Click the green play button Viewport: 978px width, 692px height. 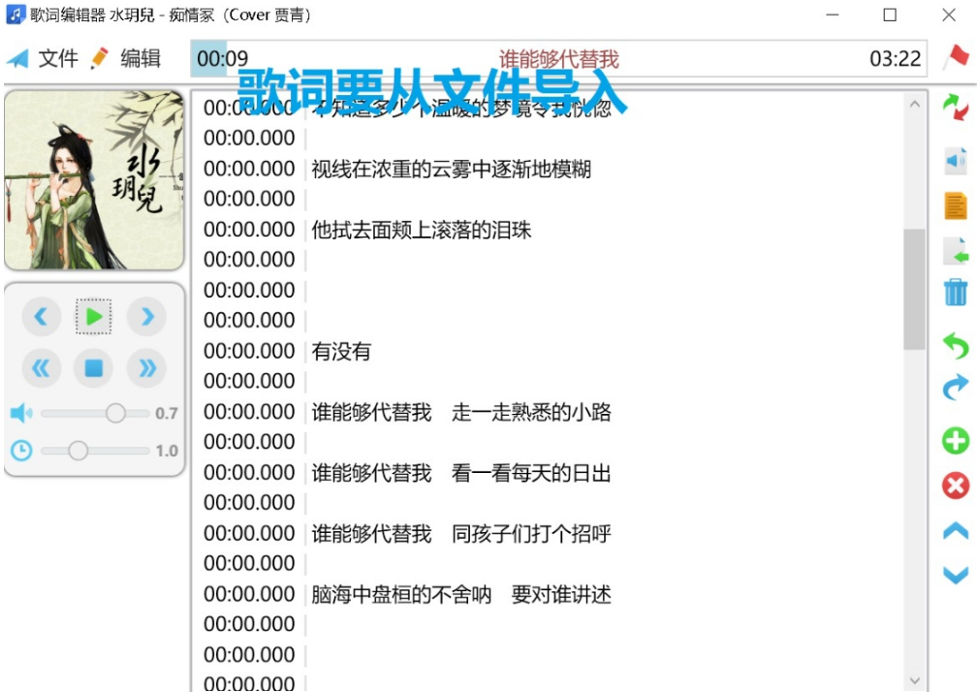click(x=94, y=317)
